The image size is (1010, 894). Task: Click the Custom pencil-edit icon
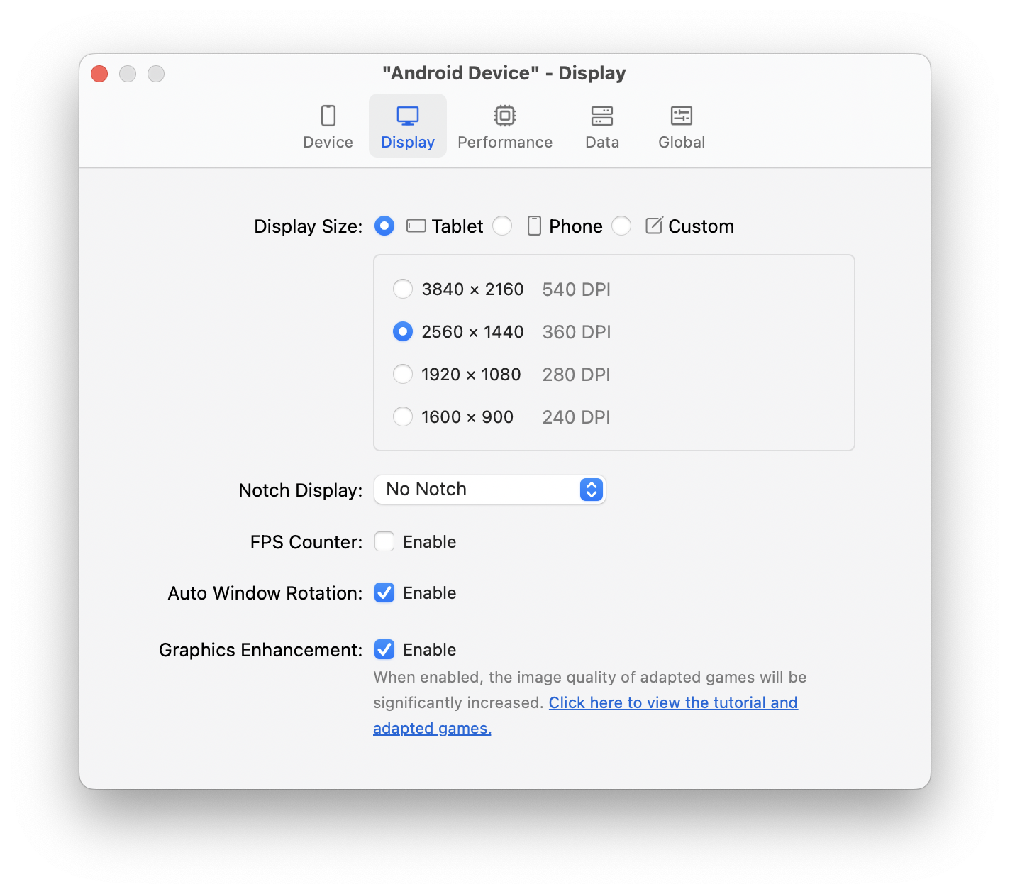[x=653, y=226]
